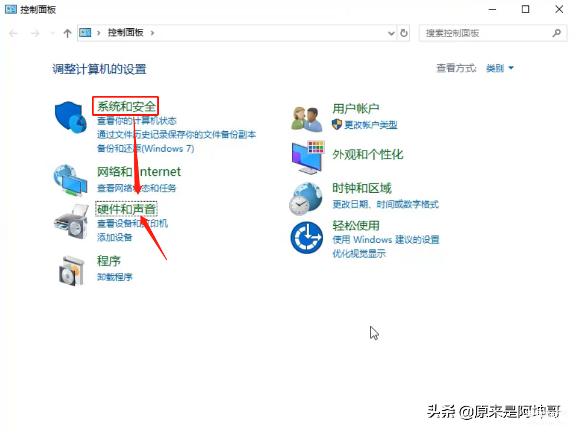The image size is (573, 431).
Task: Open the System and Security shield icon
Action: pos(71,117)
